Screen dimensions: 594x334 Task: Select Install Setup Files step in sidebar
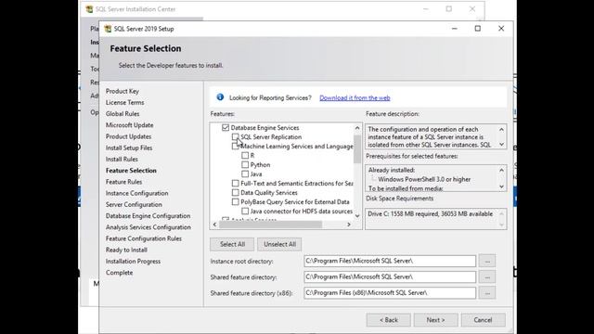(x=129, y=148)
